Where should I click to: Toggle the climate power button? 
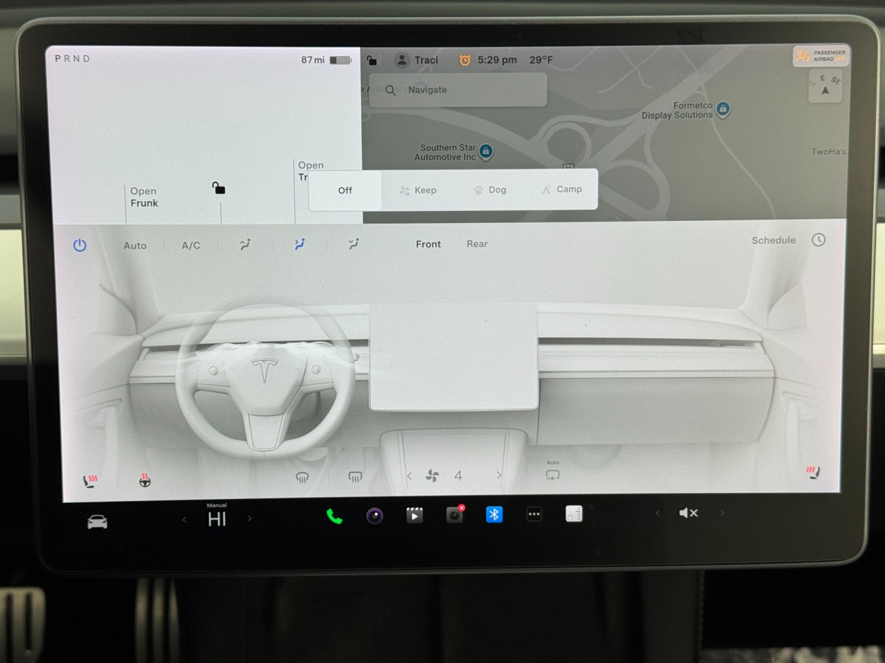click(80, 245)
